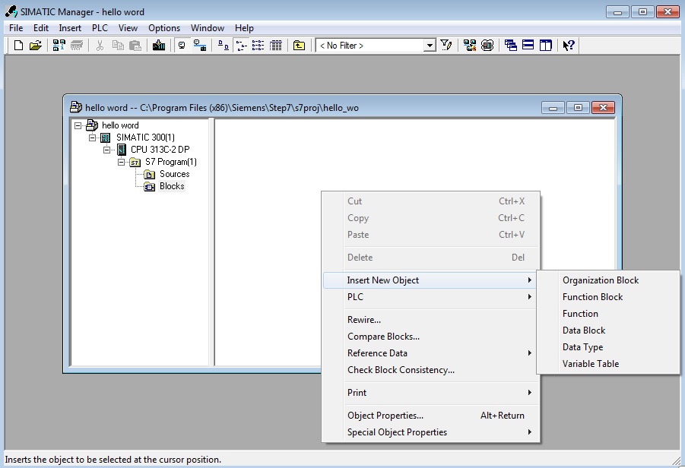Click the Cascade windows toolbar icon
The height and width of the screenshot is (468, 685).
[511, 46]
